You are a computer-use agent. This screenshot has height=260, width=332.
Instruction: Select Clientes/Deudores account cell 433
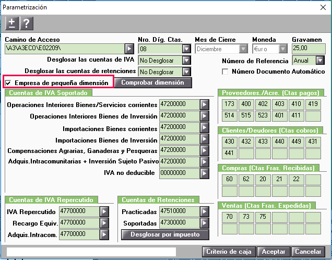coord(263,141)
